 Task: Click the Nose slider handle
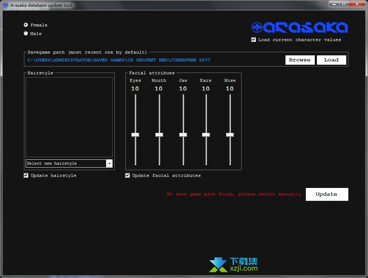pos(230,135)
